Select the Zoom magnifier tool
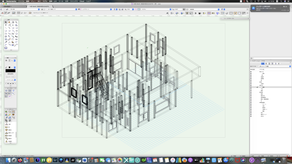The width and height of the screenshot is (292, 164). pyautogui.click(x=16, y=22)
